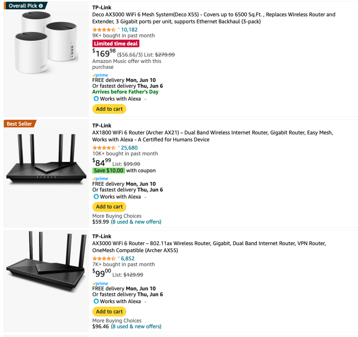View used & new offers from $59.99
The image size is (358, 337).
[136, 222]
